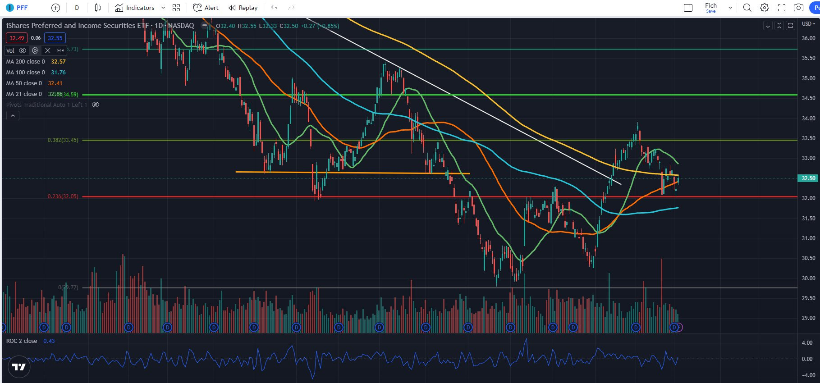This screenshot has width=820, height=383.
Task: Open more options for Vol indicator
Action: 60,50
